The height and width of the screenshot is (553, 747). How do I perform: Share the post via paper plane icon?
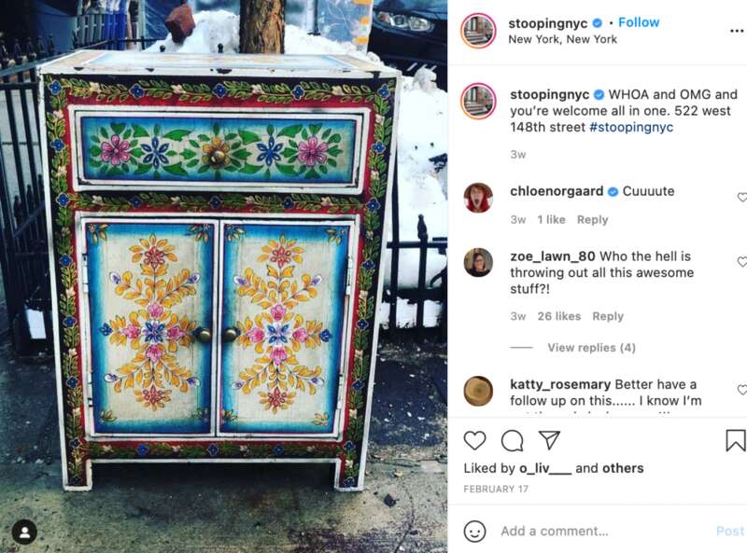click(549, 440)
